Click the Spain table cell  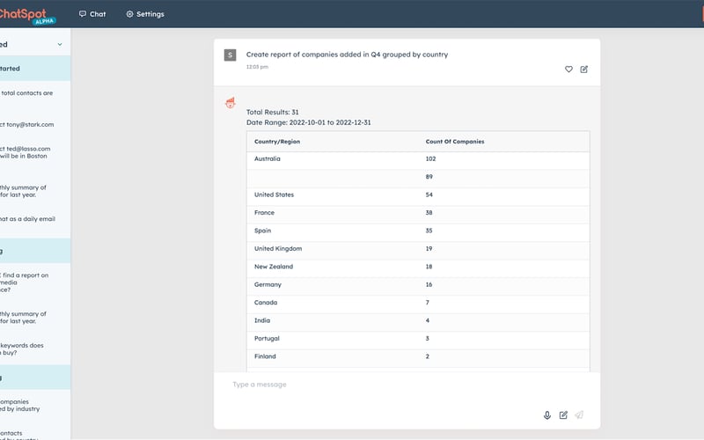[262, 231]
